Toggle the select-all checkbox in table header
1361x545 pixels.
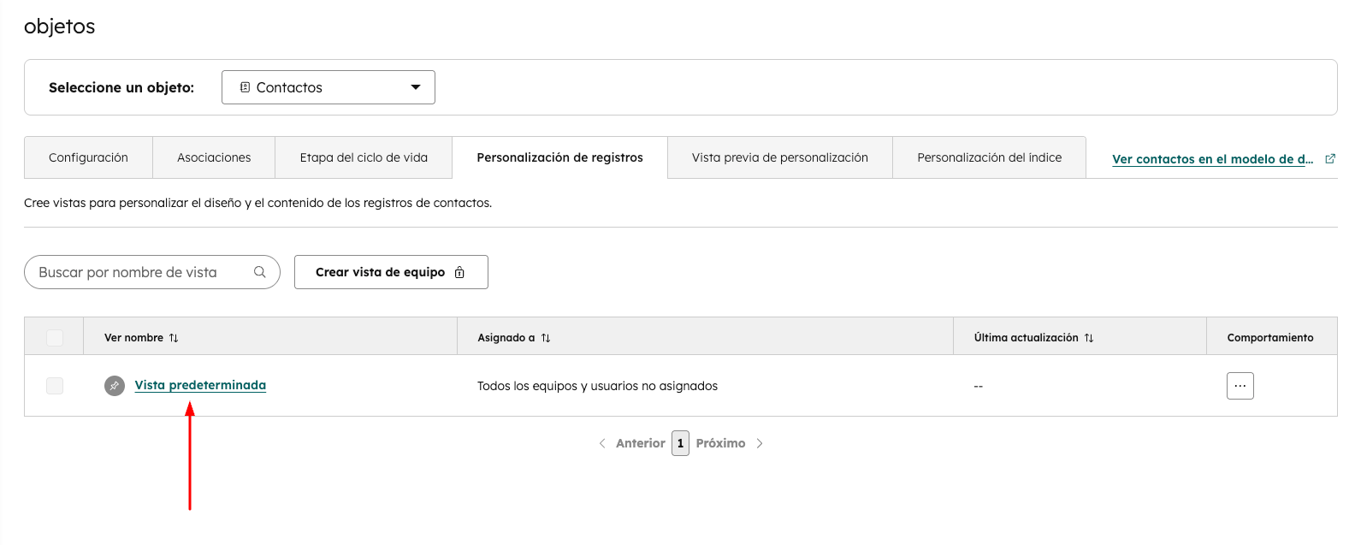pos(55,337)
